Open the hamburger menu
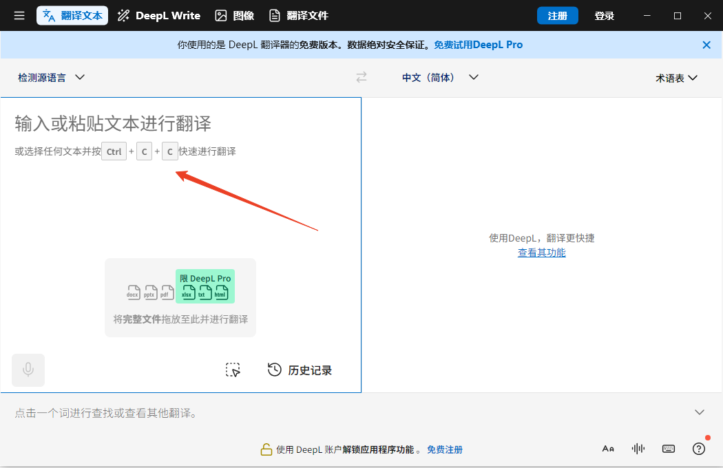Image resolution: width=723 pixels, height=468 pixels. [x=19, y=16]
